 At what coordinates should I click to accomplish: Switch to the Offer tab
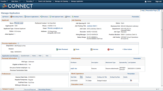[40, 56]
